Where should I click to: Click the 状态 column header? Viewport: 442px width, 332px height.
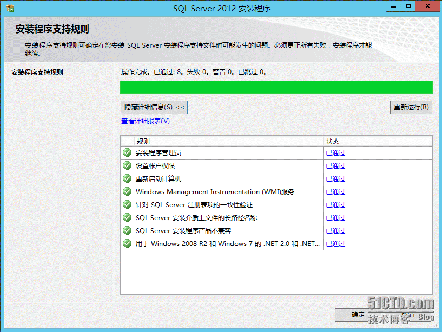coord(378,142)
